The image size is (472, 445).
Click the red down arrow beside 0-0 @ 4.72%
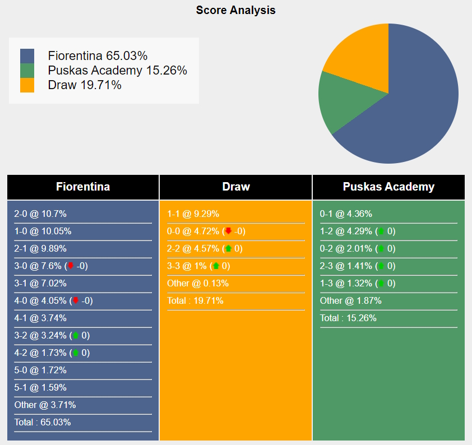(229, 231)
